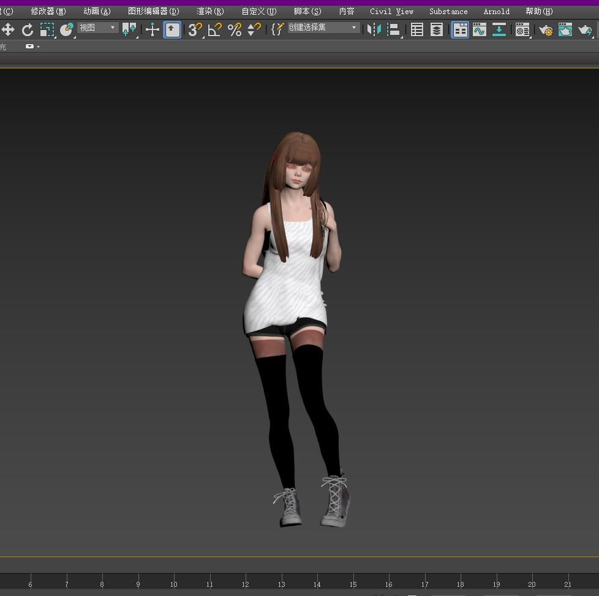599x596 pixels.
Task: Click the Mirror tool icon
Action: [374, 29]
